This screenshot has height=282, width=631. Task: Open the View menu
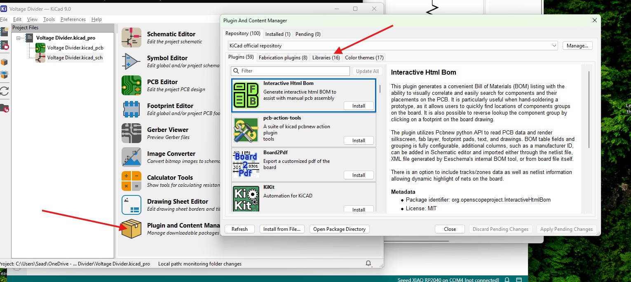click(32, 19)
